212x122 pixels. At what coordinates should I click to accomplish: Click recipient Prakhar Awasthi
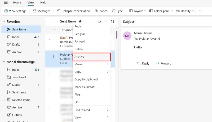coord(149,39)
